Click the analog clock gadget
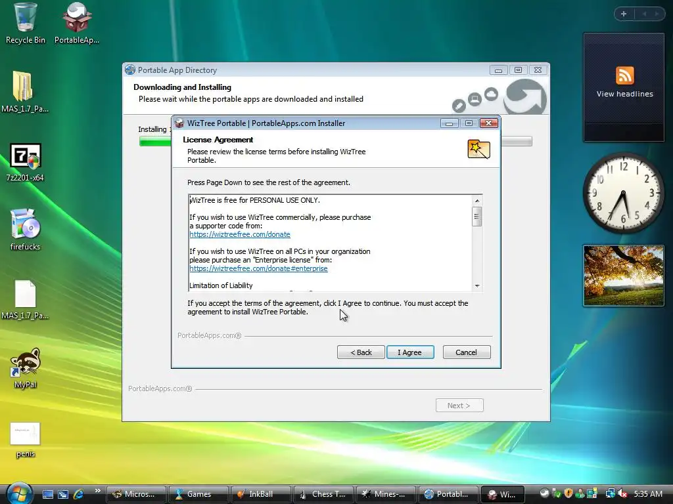673x504 pixels. pos(623,193)
